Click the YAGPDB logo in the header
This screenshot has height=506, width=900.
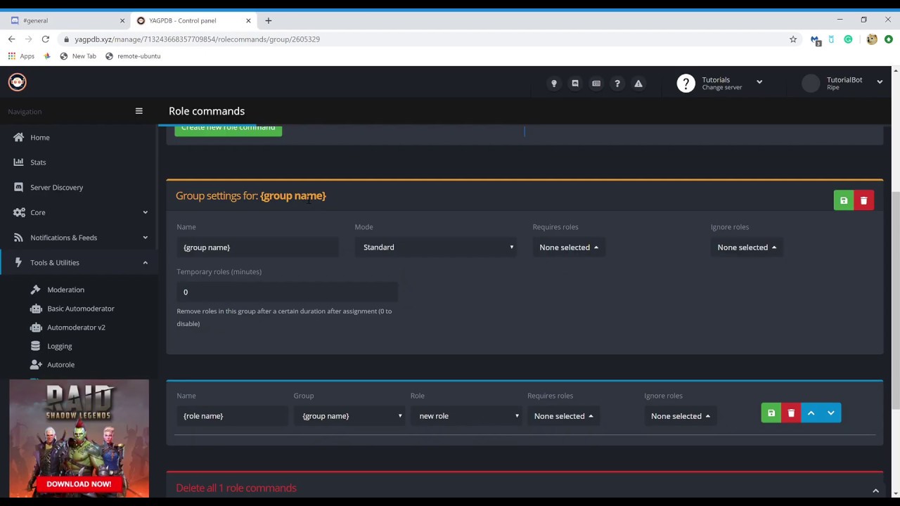click(x=18, y=82)
